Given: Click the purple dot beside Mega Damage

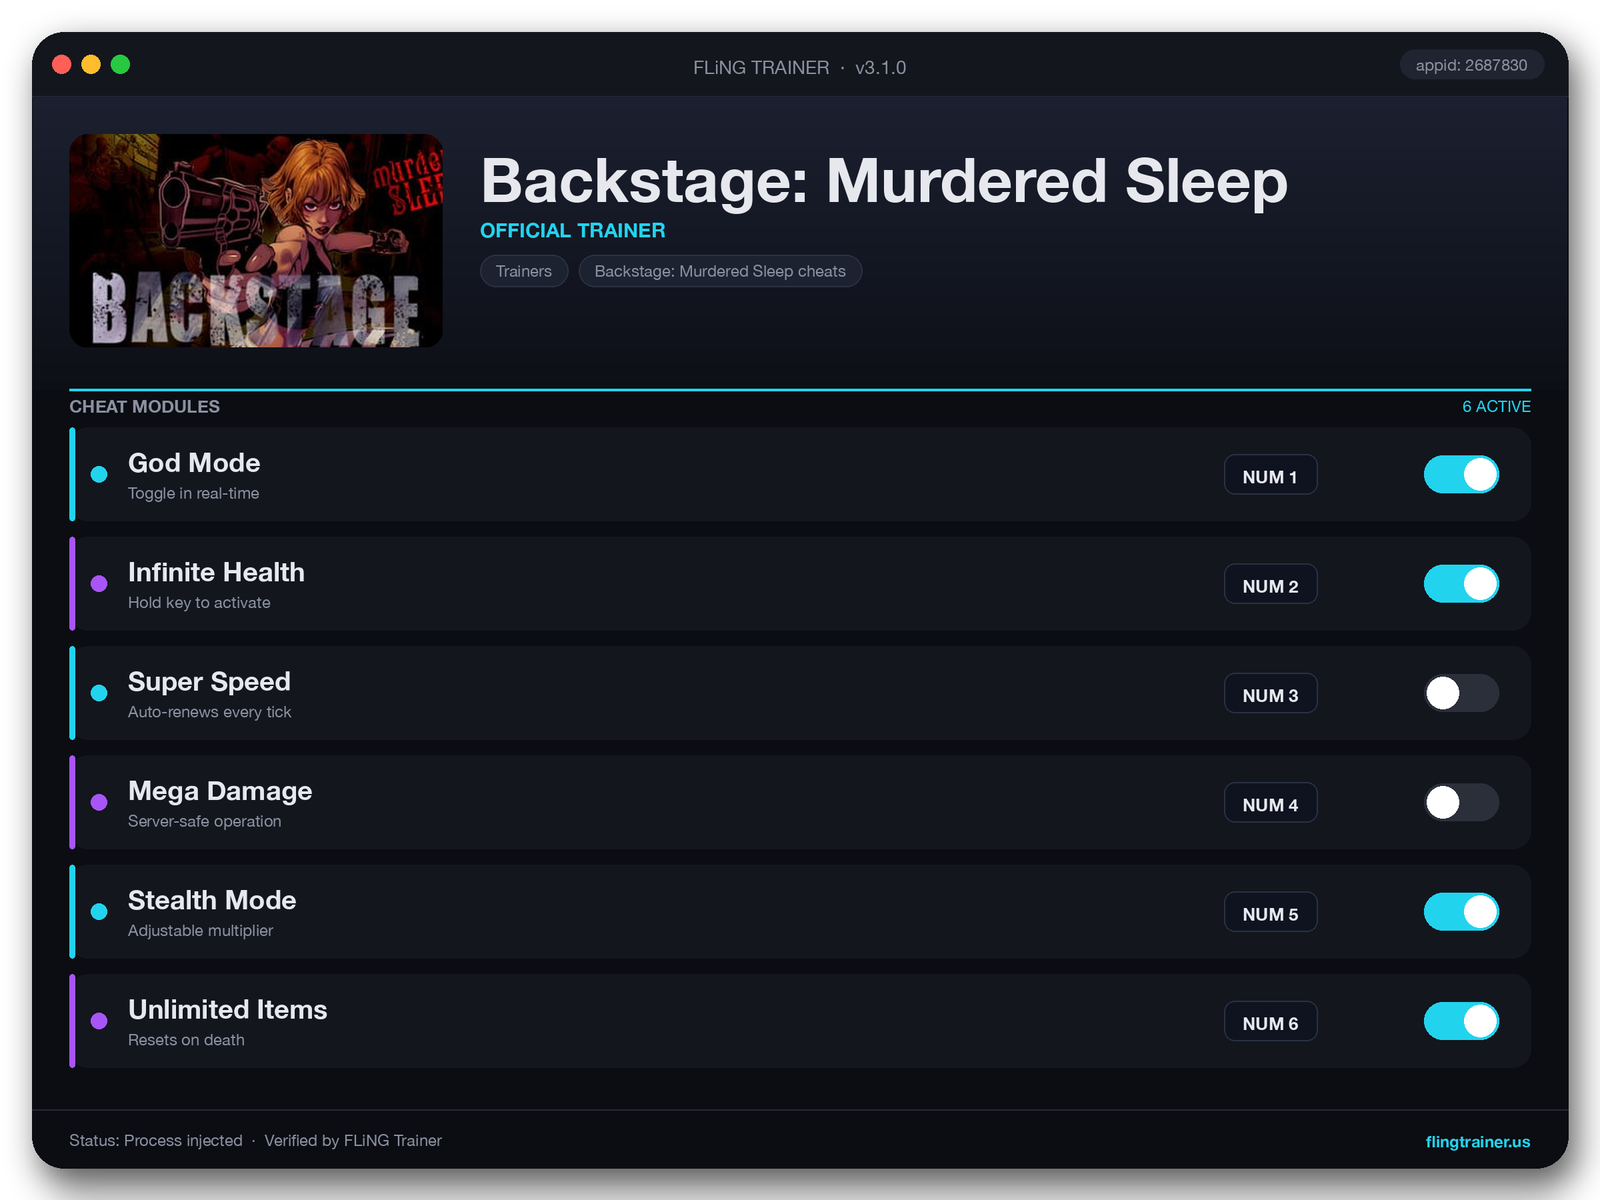Looking at the screenshot, I should (x=99, y=802).
